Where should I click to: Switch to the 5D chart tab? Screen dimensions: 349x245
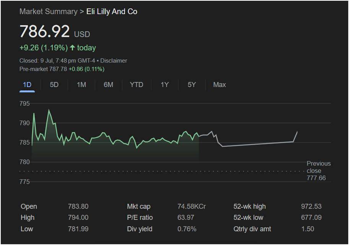point(54,85)
